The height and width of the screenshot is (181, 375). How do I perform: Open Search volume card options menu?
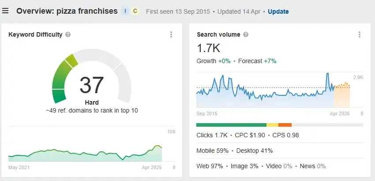point(360,34)
